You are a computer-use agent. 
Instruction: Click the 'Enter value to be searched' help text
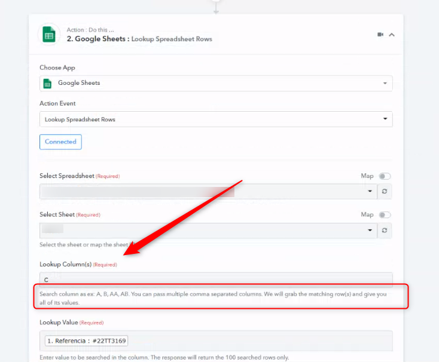pyautogui.click(x=164, y=358)
